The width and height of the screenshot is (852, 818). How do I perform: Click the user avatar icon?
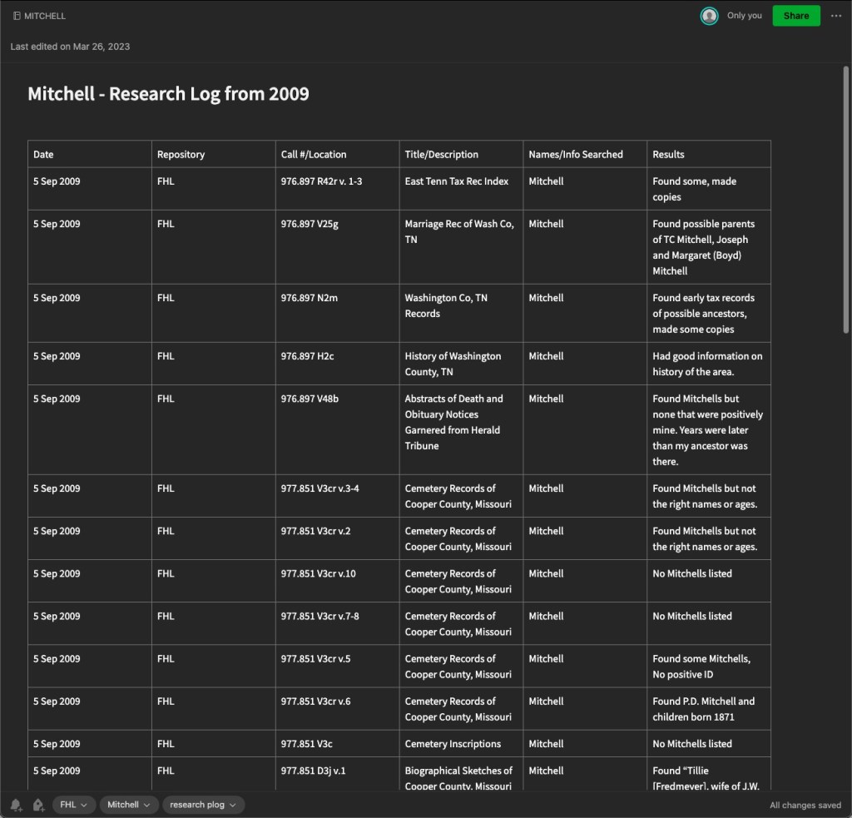tap(709, 16)
